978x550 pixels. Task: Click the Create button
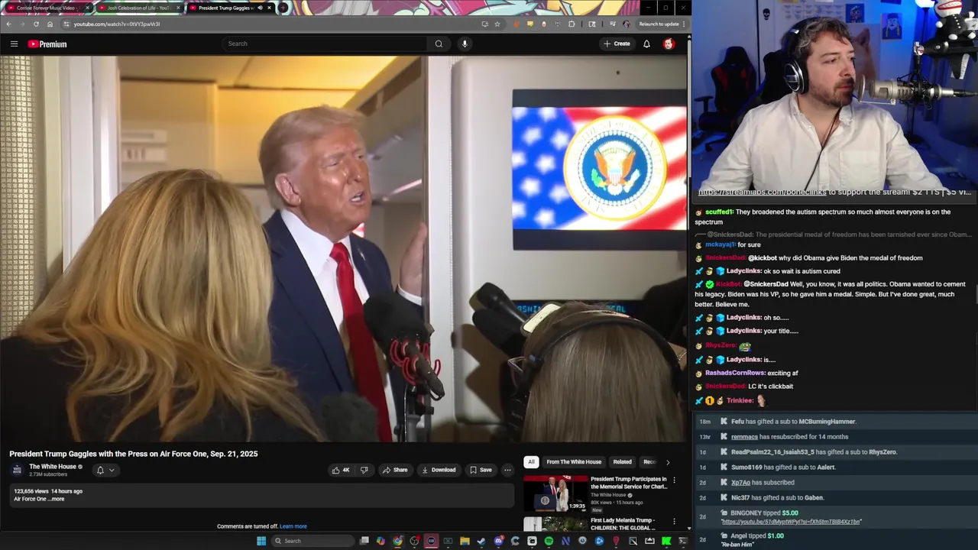coord(617,44)
